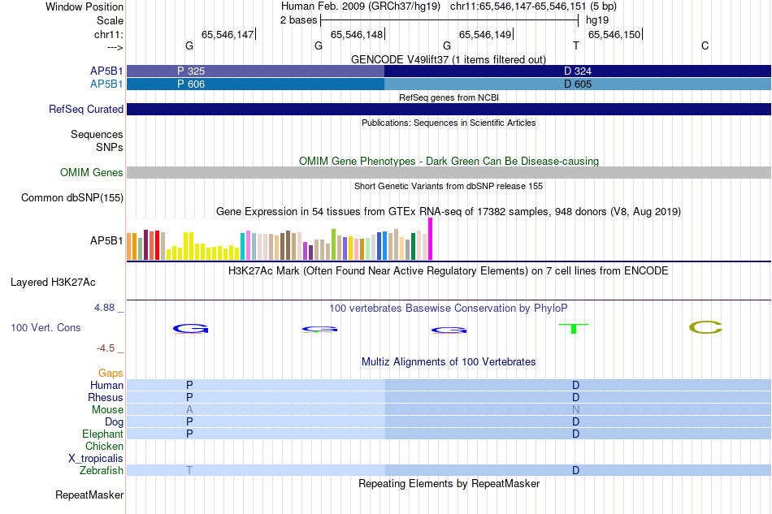The image size is (772, 514).
Task: Click the D residue in the Zebrafish row
Action: (x=575, y=471)
